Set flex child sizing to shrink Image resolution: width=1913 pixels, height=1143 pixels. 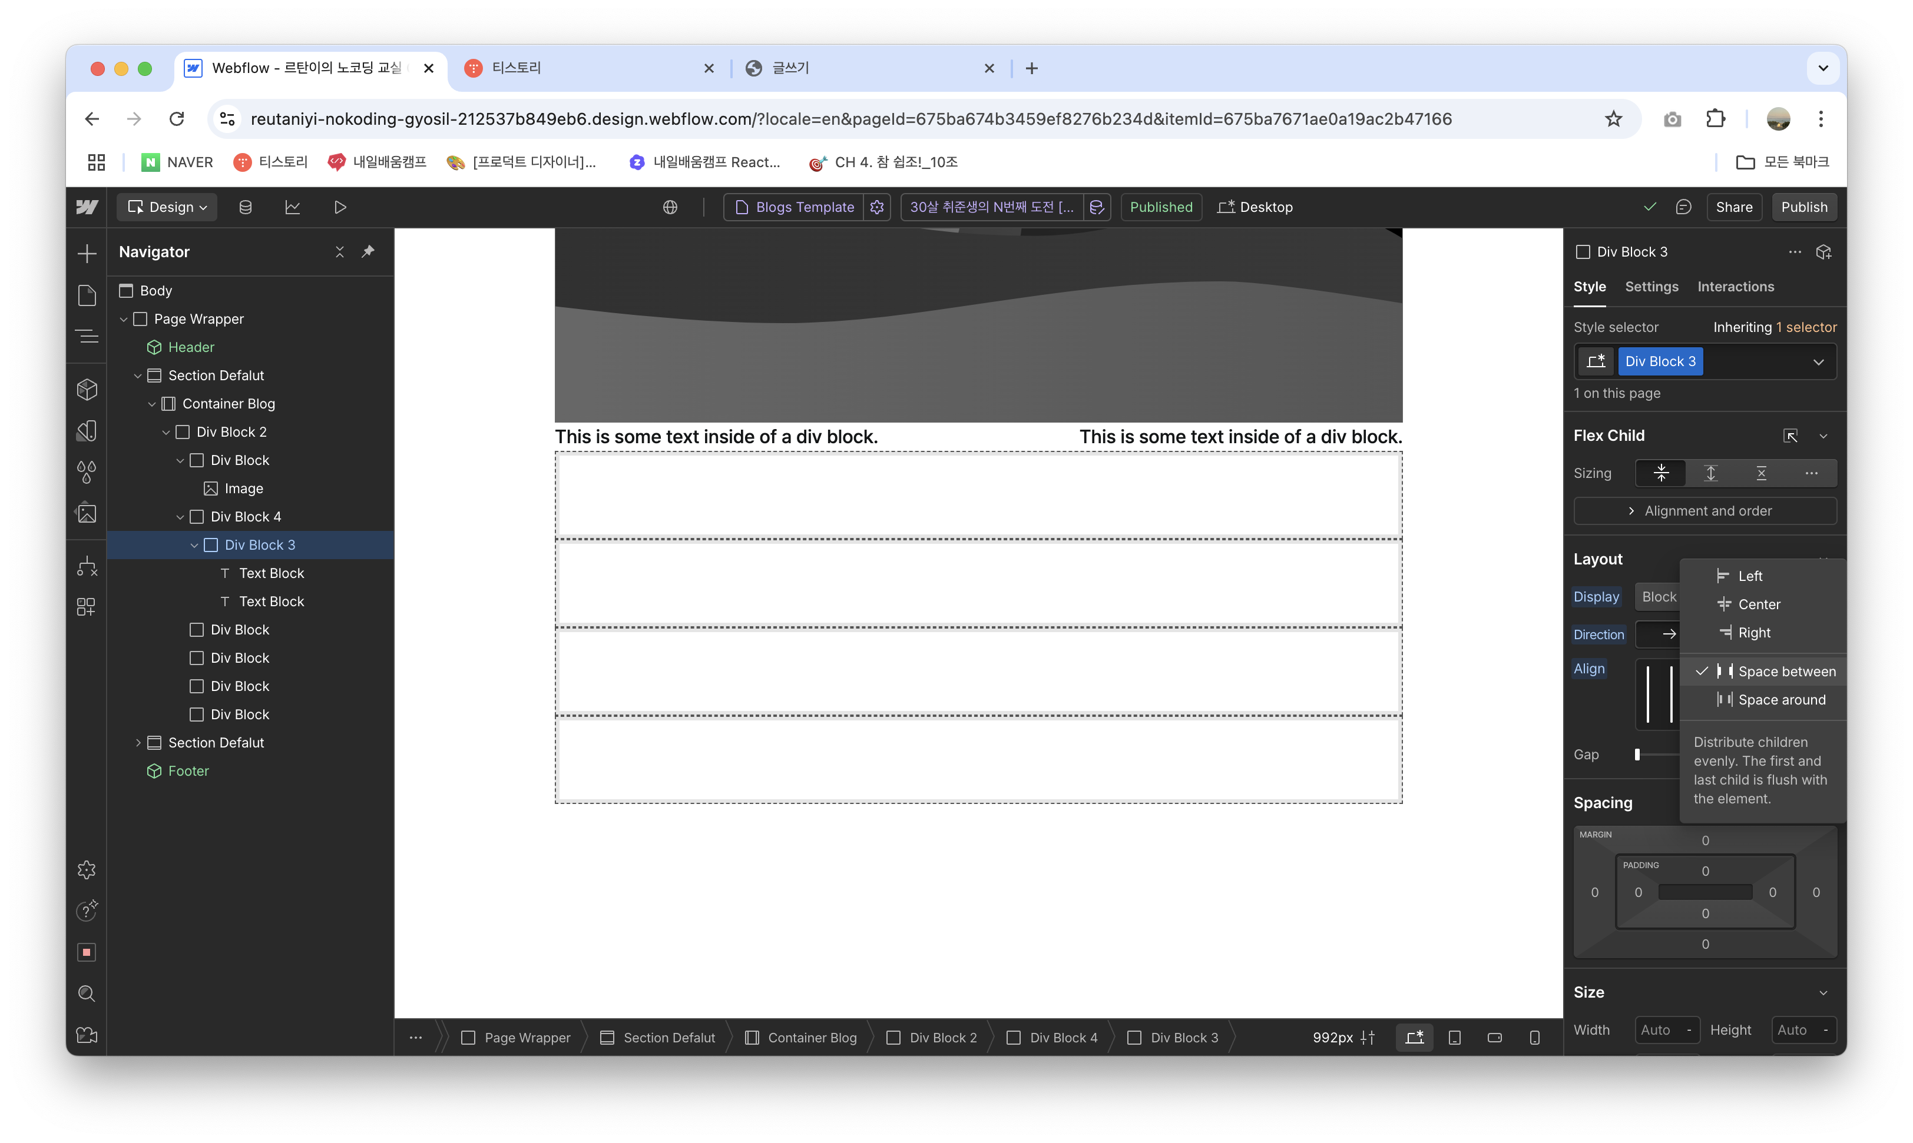(x=1661, y=473)
